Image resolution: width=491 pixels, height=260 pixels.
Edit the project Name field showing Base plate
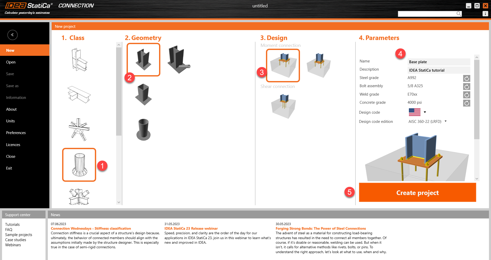(x=439, y=62)
